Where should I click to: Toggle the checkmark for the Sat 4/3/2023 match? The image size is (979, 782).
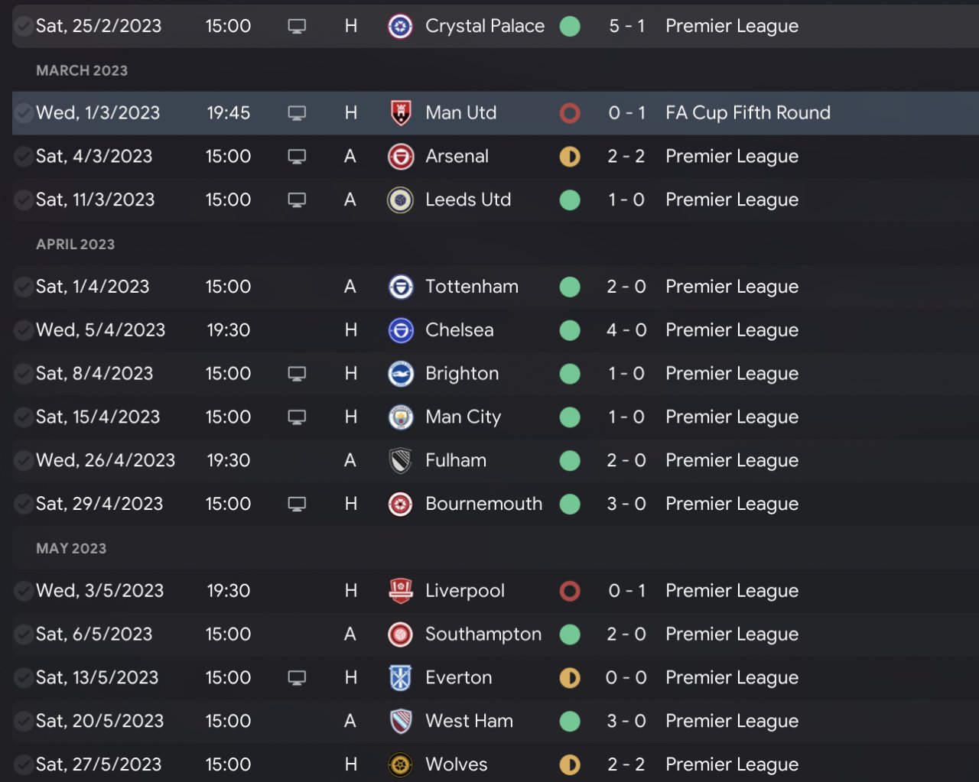24,157
